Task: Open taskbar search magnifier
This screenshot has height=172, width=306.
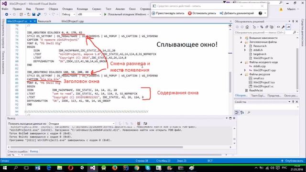Action: click(x=16, y=168)
